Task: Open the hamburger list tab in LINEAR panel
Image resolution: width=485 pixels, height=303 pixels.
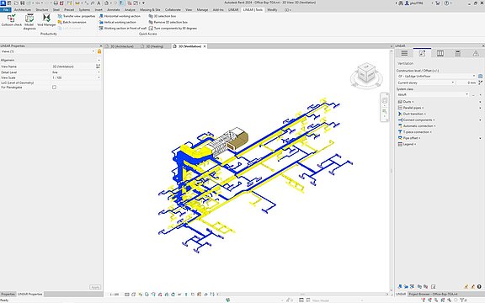Action: [x=404, y=53]
